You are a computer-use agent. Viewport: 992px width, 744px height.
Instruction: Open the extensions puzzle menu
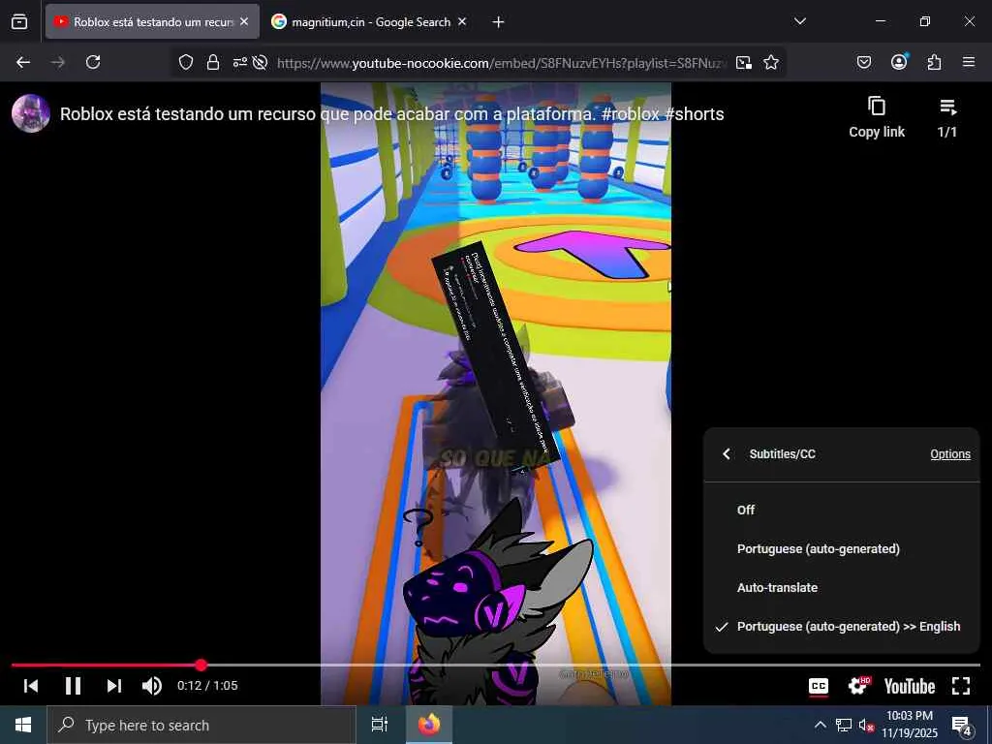pos(934,62)
